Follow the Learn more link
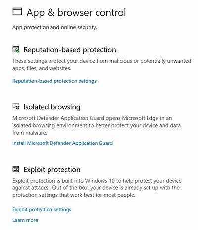Viewport: 198px width, 230px height. coord(25,220)
